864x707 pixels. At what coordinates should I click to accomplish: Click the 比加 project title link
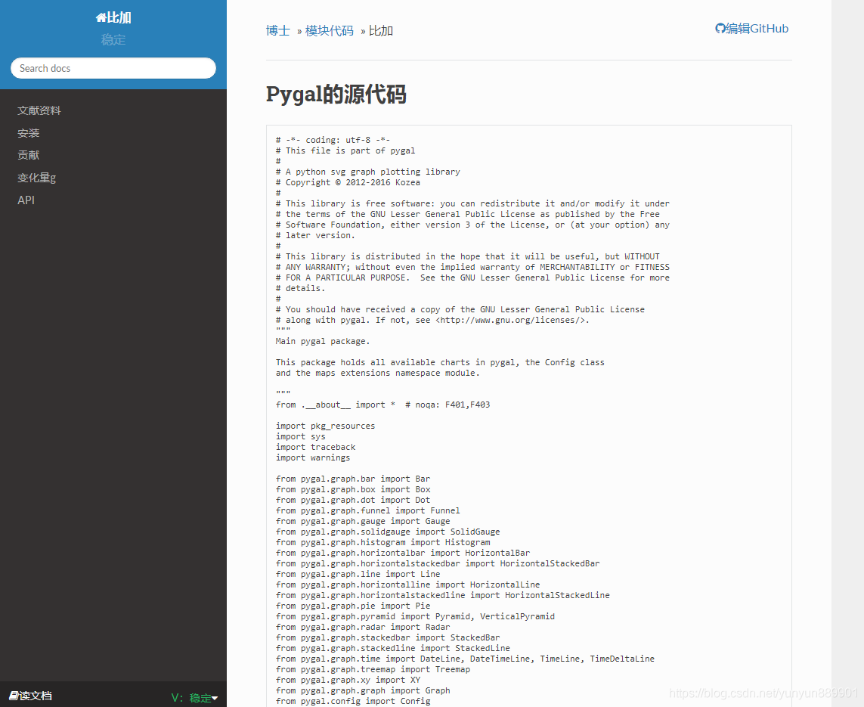(x=119, y=17)
